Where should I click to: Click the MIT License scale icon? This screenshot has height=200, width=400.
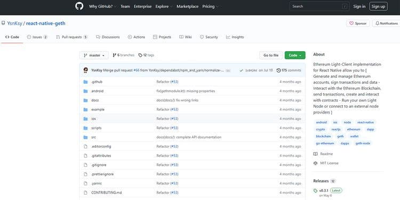[x=316, y=163]
